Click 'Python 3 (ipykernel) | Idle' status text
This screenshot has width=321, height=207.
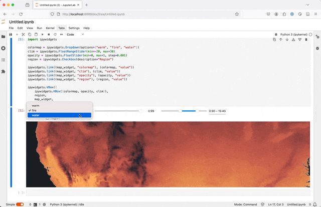click(x=67, y=204)
